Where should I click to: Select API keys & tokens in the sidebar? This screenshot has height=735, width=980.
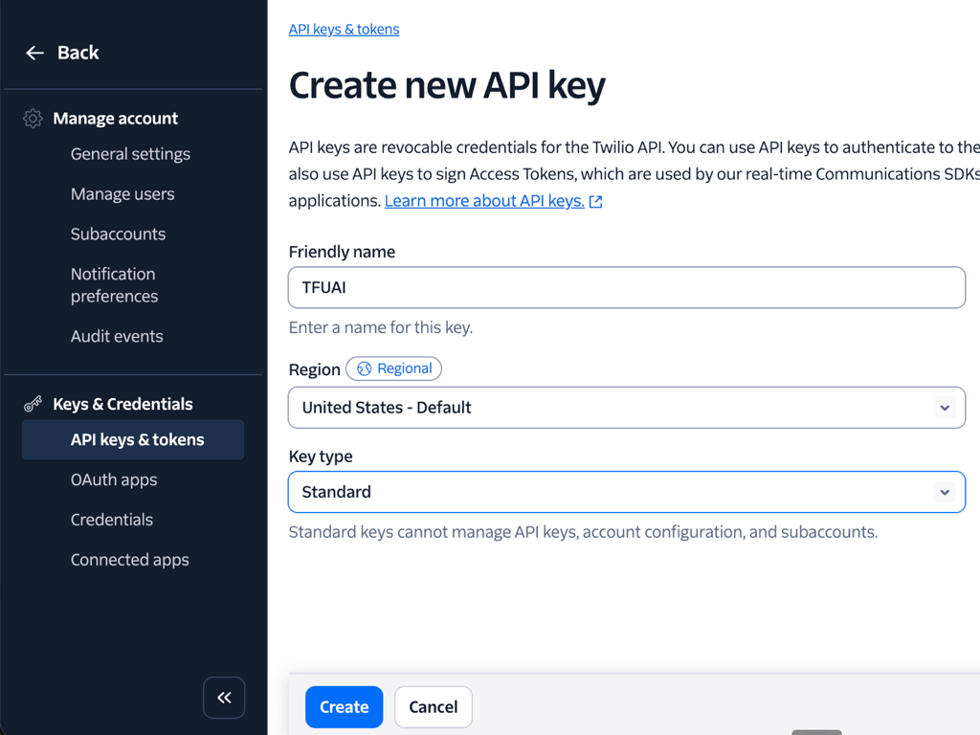click(x=133, y=440)
